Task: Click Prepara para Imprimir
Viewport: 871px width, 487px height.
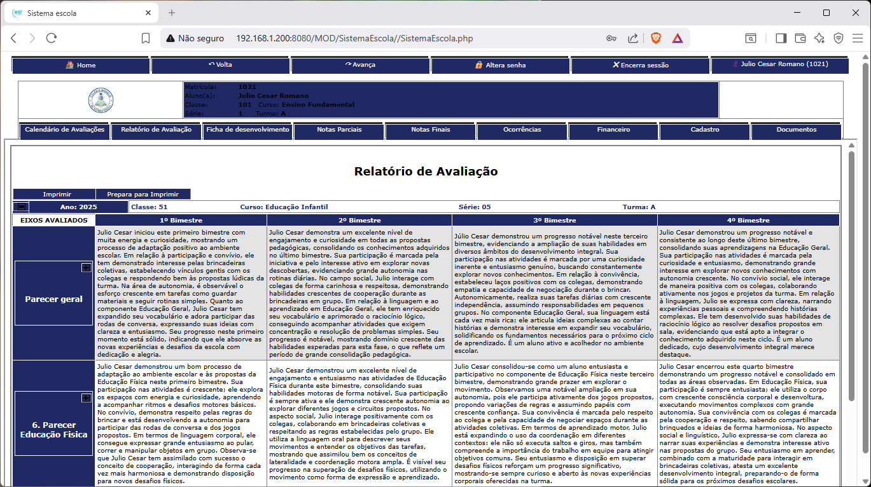Action: (143, 195)
